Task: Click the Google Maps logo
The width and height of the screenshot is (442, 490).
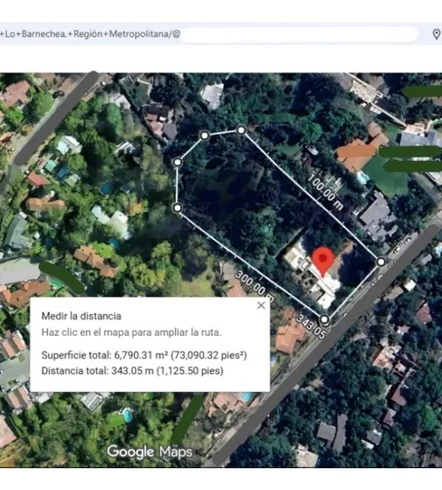Action: pyautogui.click(x=150, y=451)
